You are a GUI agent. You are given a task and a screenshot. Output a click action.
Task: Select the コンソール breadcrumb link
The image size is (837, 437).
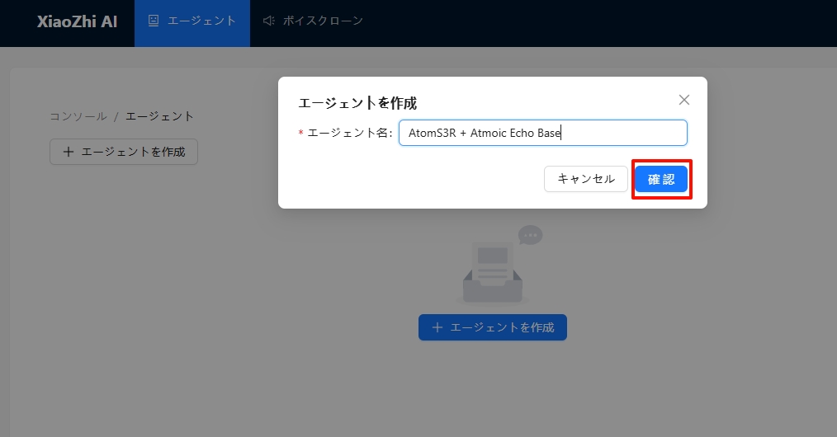pos(78,116)
